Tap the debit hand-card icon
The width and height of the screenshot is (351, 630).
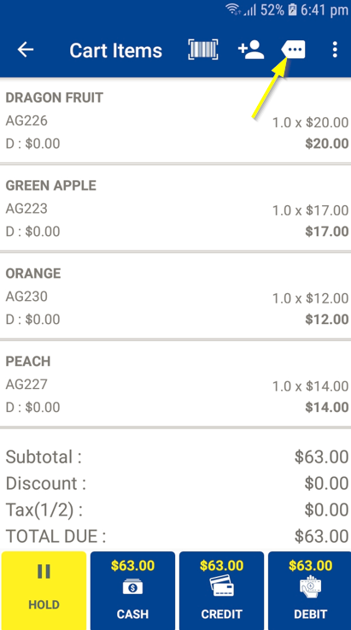(310, 587)
